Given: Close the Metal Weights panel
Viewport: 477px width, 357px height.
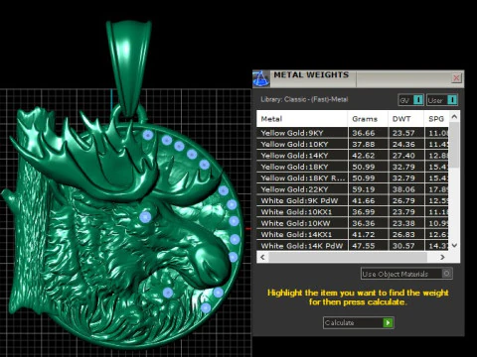Looking at the screenshot, I should [456, 77].
